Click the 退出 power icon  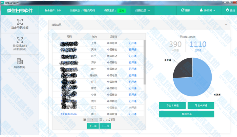(227, 10)
